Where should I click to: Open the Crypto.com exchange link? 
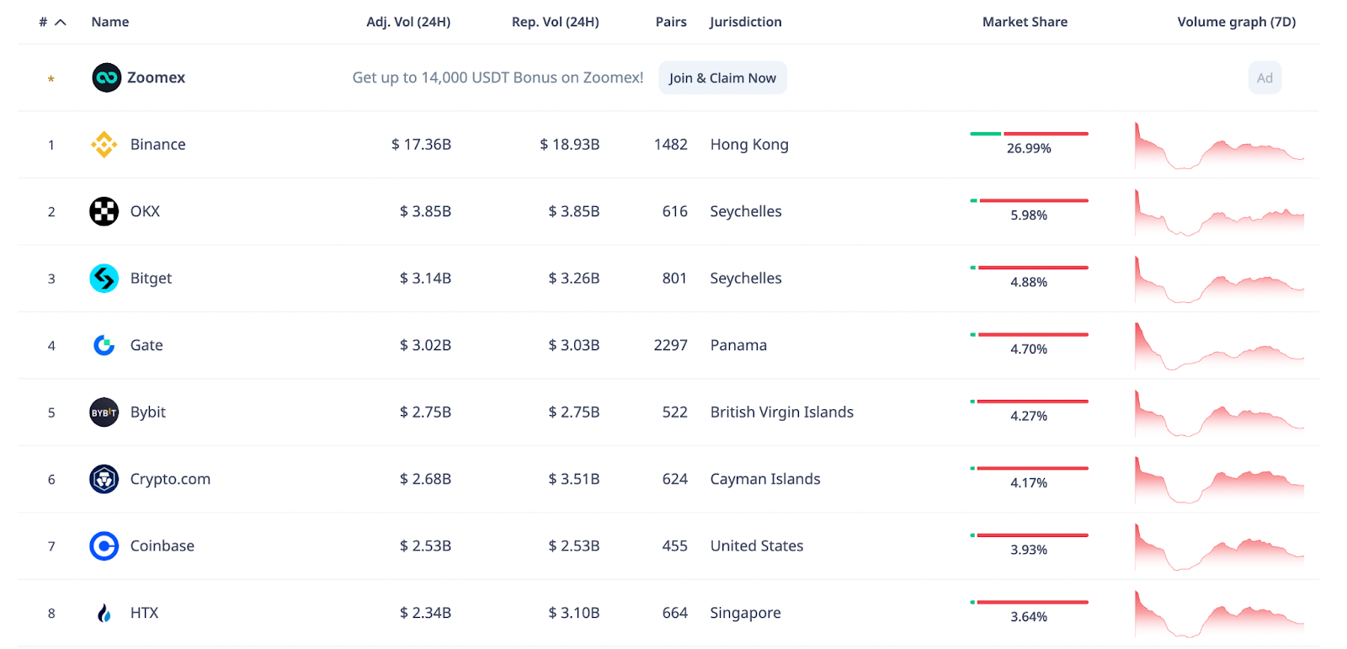170,479
